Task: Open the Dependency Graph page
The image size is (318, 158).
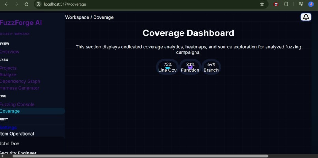Action: tap(20, 81)
